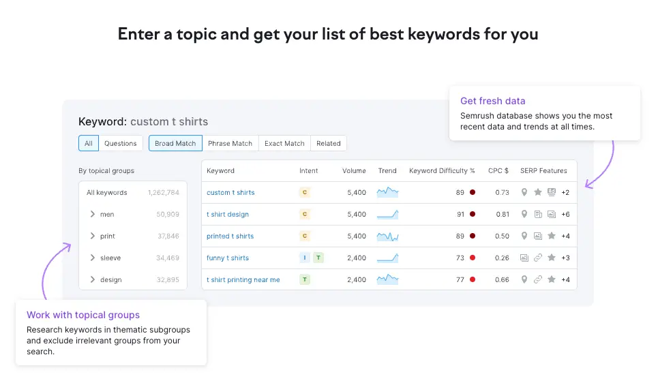Select the Broad Match option
Screen dimensions: 658x385
(175, 143)
